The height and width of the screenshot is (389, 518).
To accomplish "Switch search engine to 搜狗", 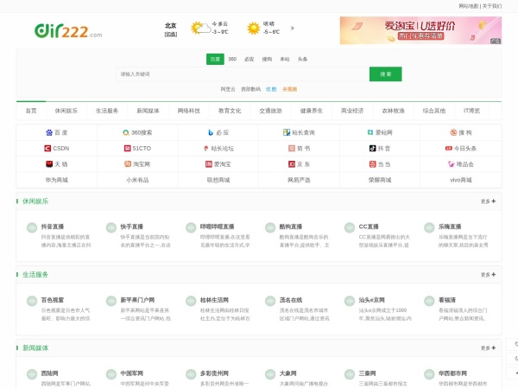I will click(x=267, y=59).
